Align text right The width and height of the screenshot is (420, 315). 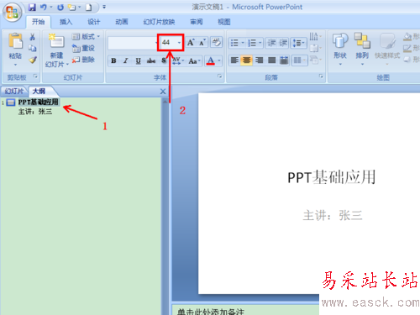[x=259, y=60]
